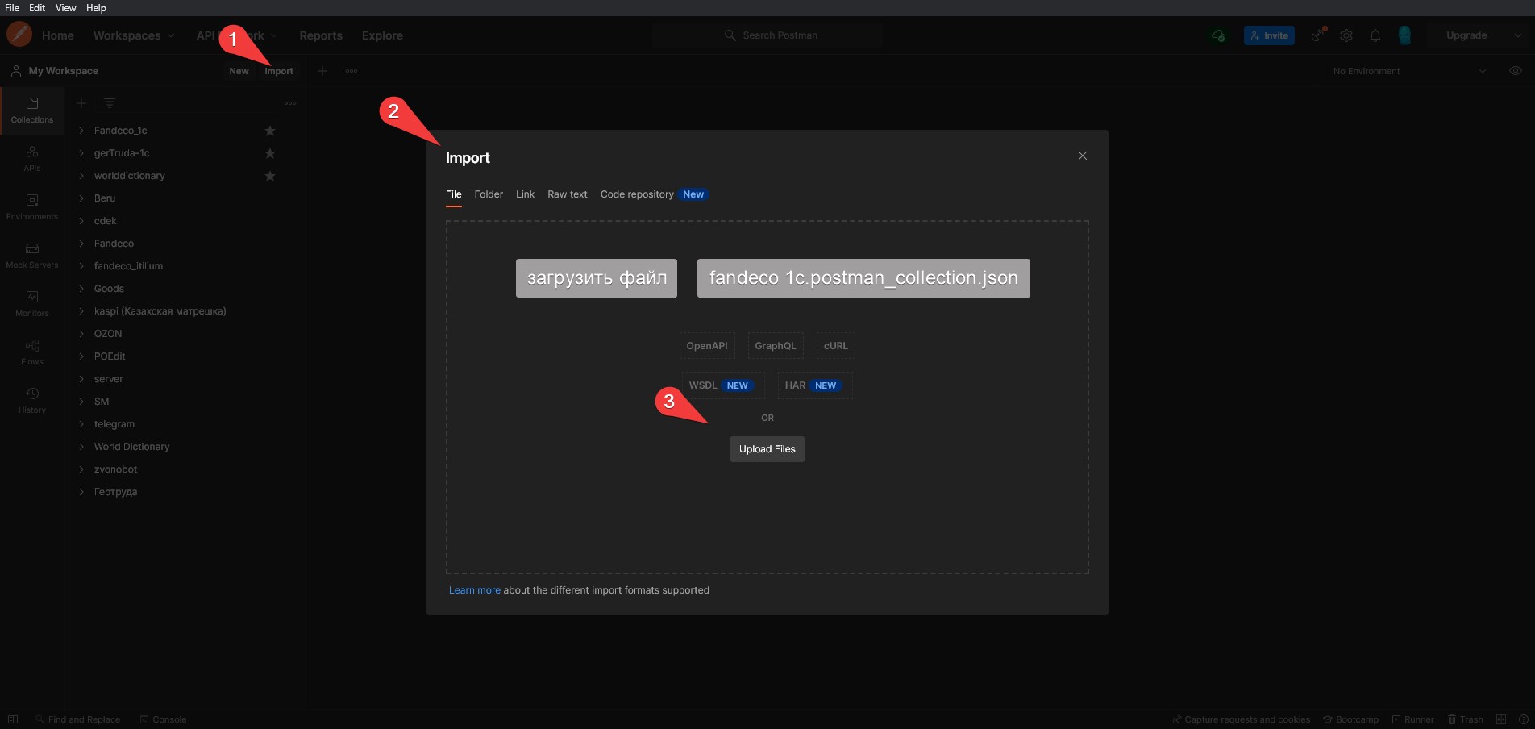This screenshot has width=1535, height=729.
Task: Open the No Environment dropdown
Action: click(1408, 71)
